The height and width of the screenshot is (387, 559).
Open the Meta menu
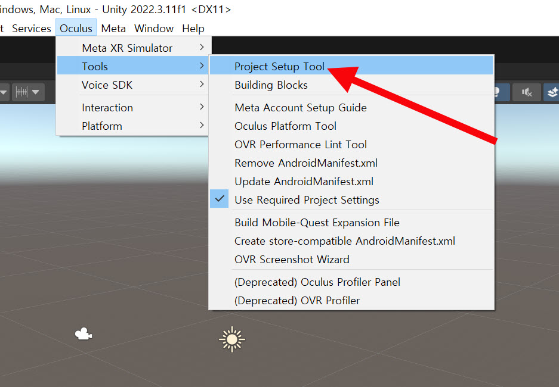(x=113, y=29)
